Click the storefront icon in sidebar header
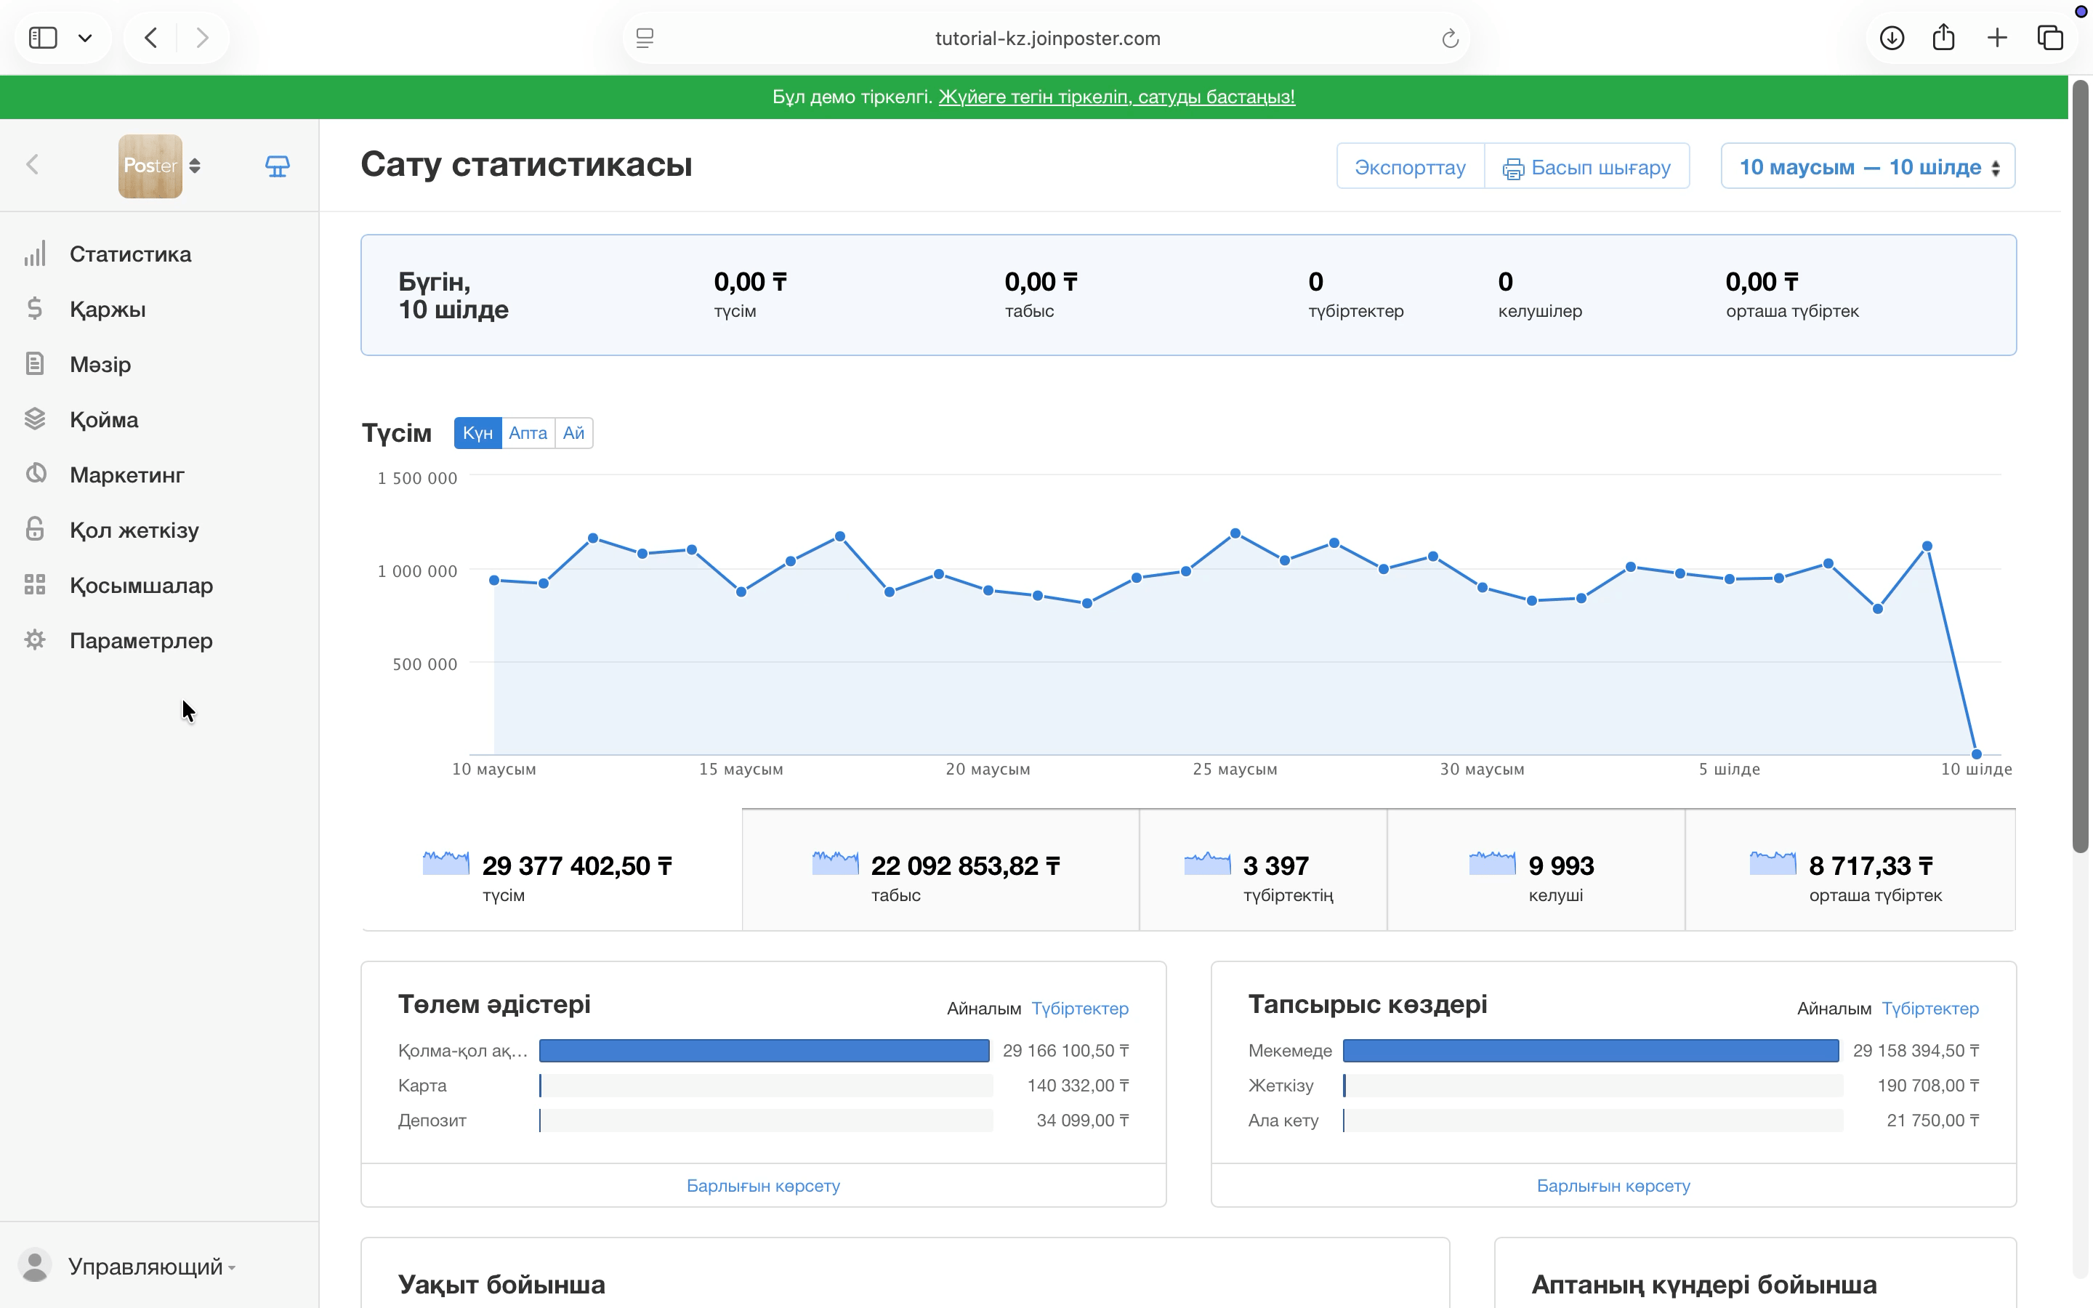Screen dimensions: 2093x1308 [277, 165]
